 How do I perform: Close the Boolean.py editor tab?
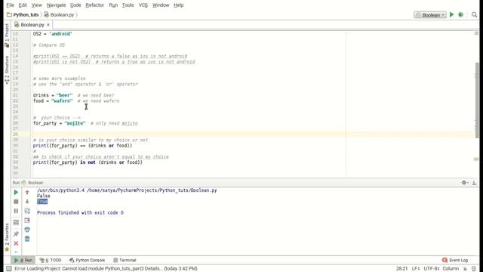(x=48, y=25)
